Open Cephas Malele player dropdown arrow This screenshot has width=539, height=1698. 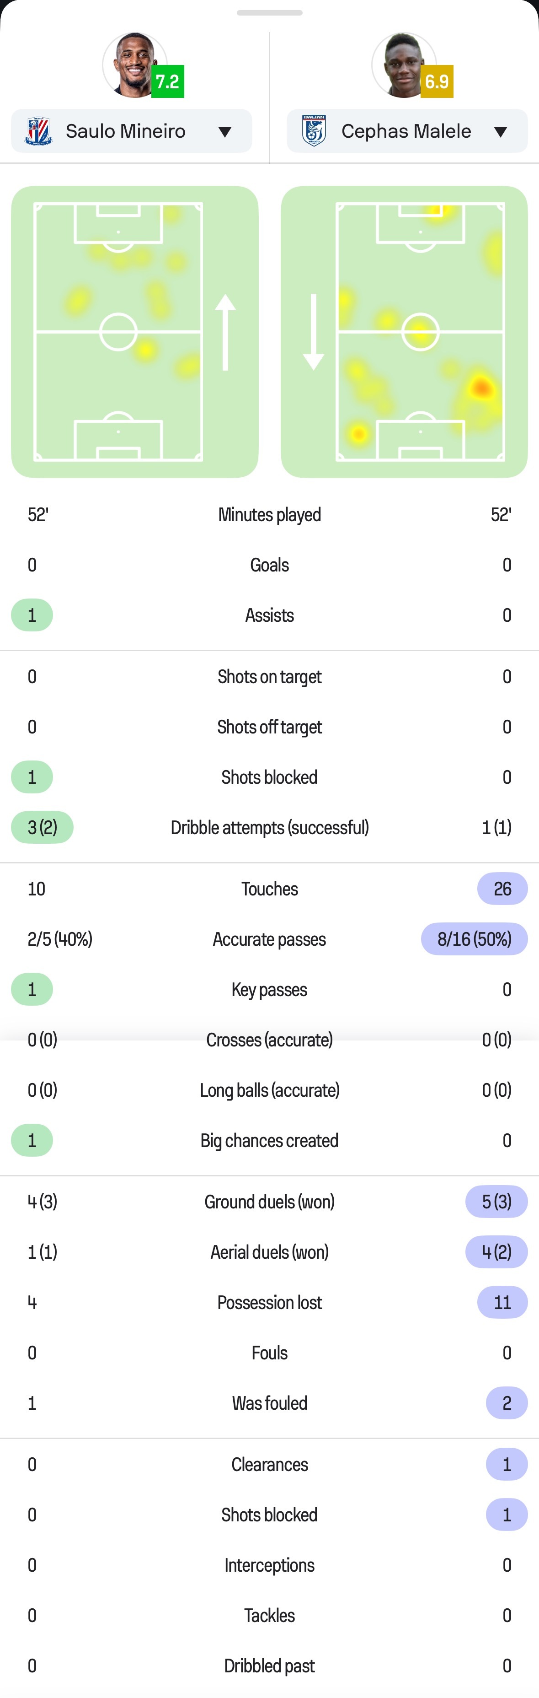tap(500, 132)
